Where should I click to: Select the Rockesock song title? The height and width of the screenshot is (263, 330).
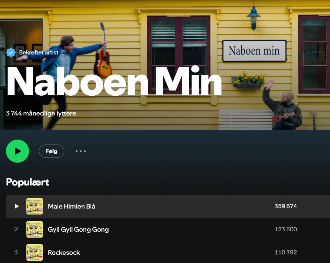pyautogui.click(x=64, y=252)
